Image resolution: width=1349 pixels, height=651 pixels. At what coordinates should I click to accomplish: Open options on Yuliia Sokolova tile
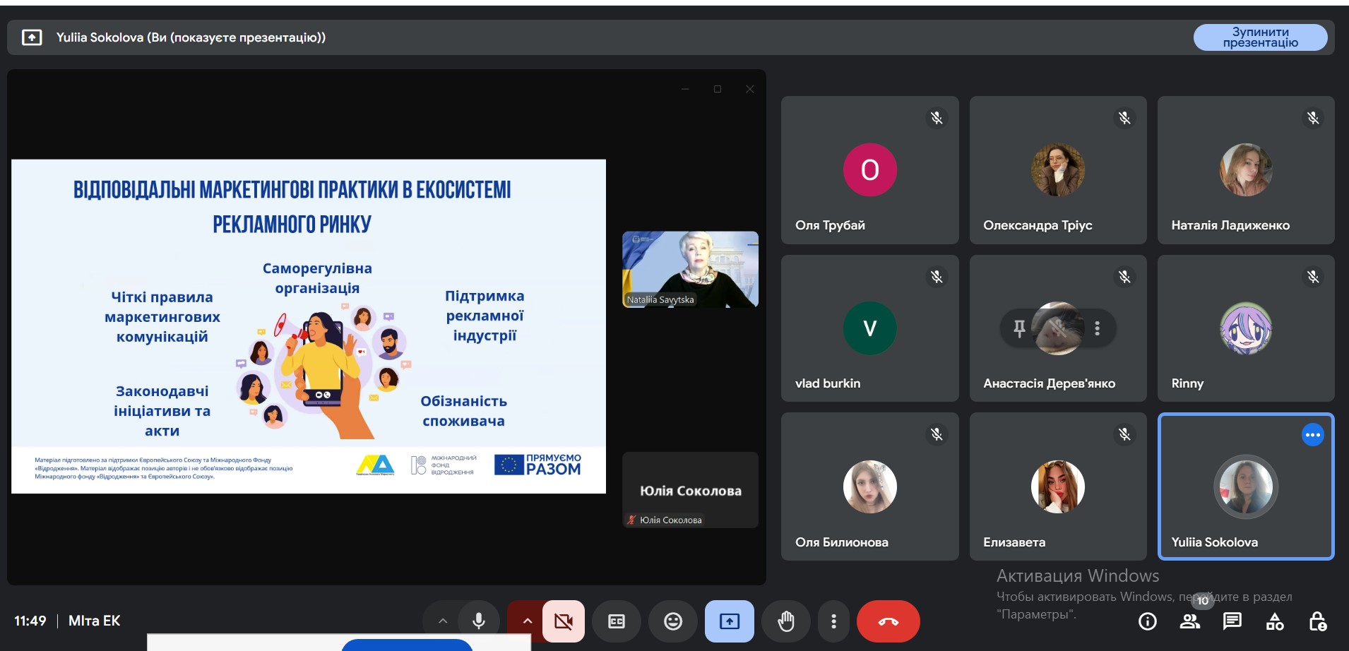1312,435
